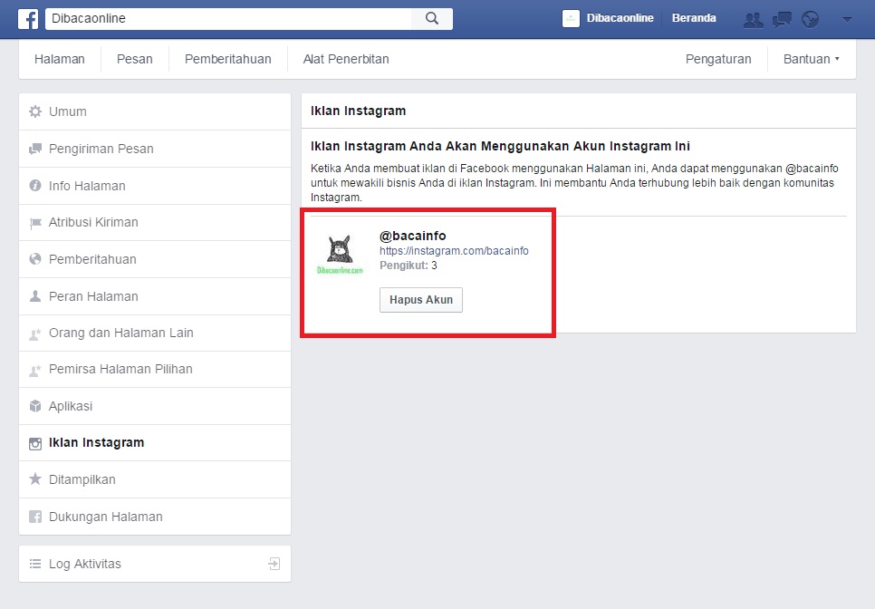The image size is (875, 609).
Task: Go to Beranda in top bar
Action: point(694,18)
